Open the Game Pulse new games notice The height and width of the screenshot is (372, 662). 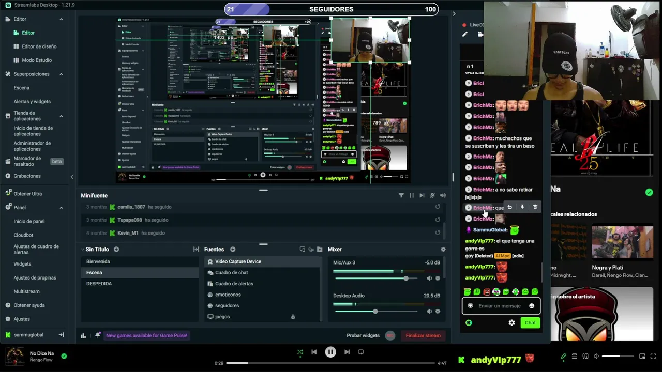[x=146, y=336]
